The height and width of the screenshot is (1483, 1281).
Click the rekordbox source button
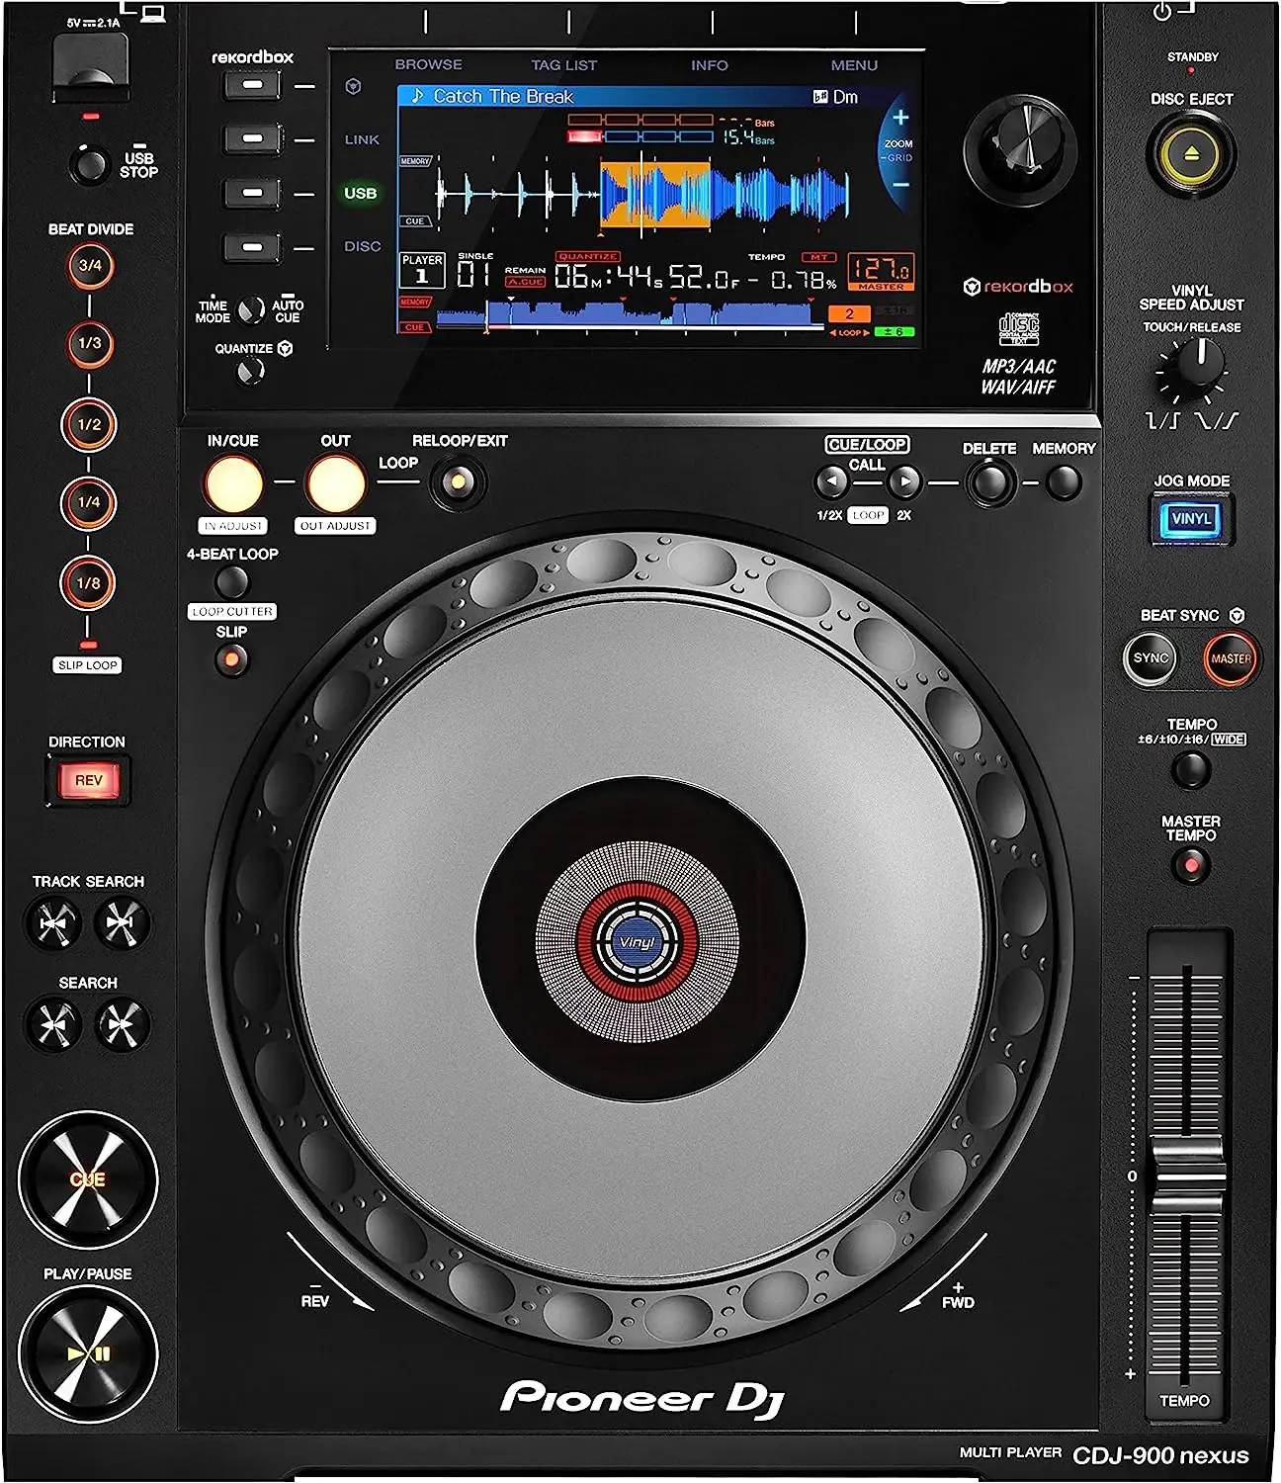[x=253, y=85]
